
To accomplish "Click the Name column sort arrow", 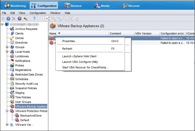I will click(x=59, y=33).
